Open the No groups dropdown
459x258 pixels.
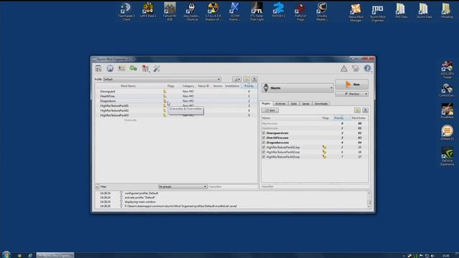point(183,186)
